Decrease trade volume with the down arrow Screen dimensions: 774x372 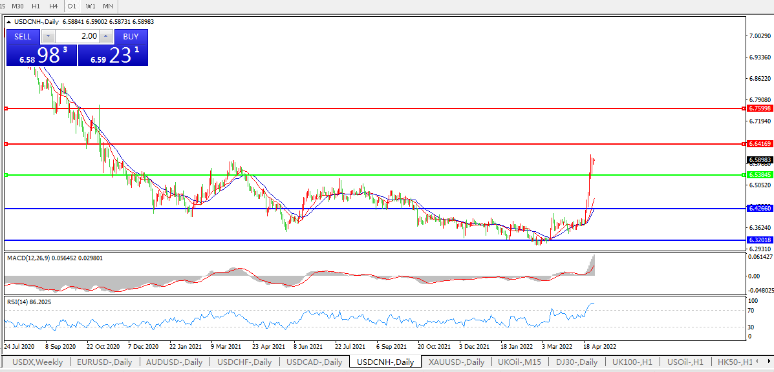48,37
